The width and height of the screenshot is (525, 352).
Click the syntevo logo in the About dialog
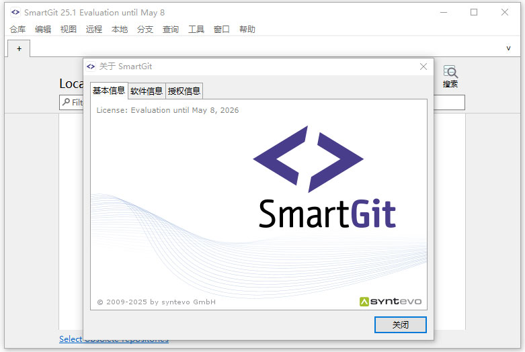pyautogui.click(x=391, y=302)
